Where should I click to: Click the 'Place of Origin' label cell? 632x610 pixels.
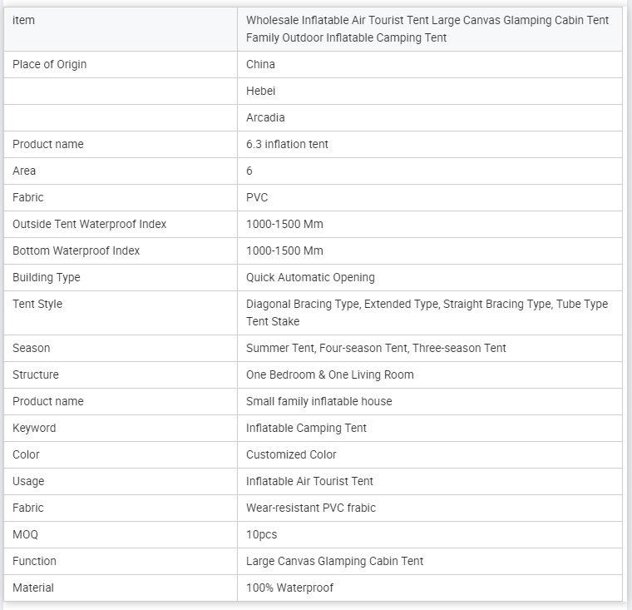[50, 64]
